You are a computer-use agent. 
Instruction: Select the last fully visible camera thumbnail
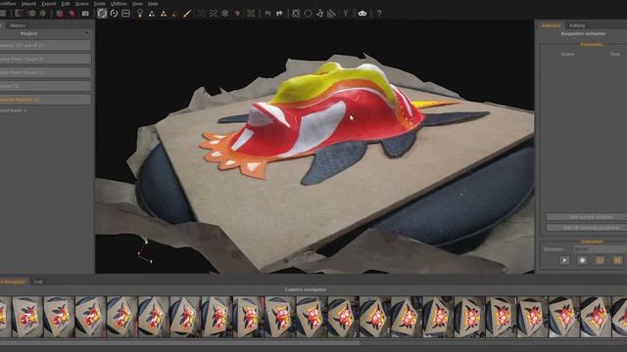(596, 317)
